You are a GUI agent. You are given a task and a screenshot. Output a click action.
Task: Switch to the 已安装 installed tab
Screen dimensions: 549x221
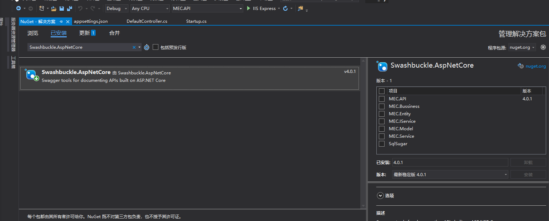59,33
